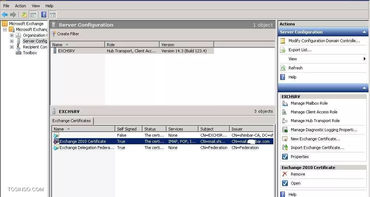370x197 pixels.
Task: Toggle the console tree pane icon
Action: click(33, 15)
